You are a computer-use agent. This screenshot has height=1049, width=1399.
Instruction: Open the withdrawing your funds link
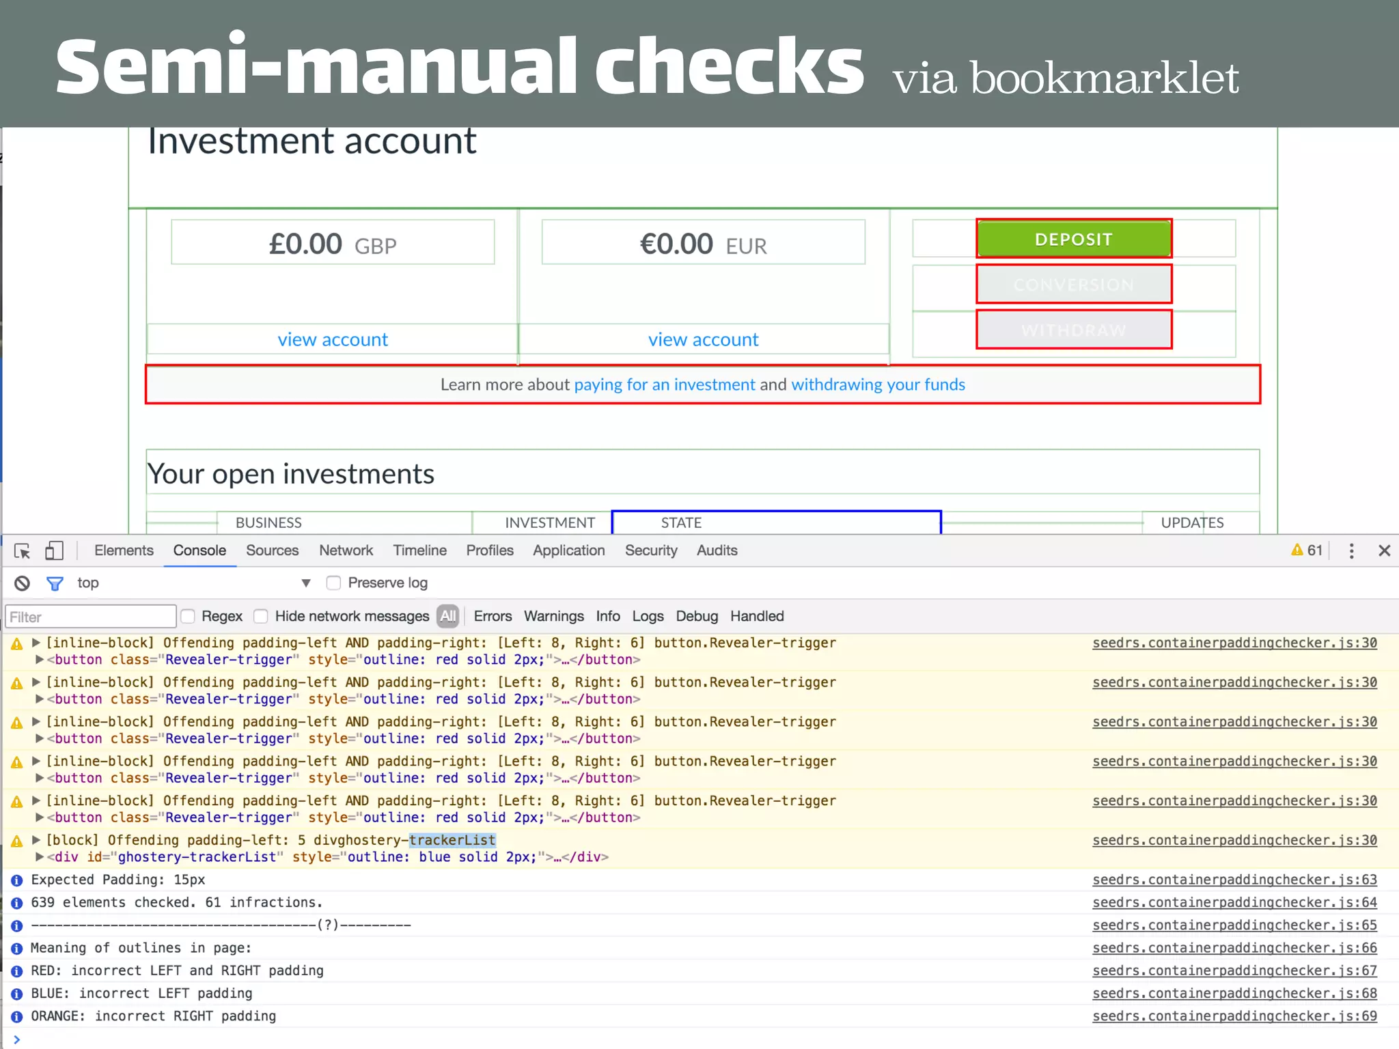pyautogui.click(x=878, y=384)
